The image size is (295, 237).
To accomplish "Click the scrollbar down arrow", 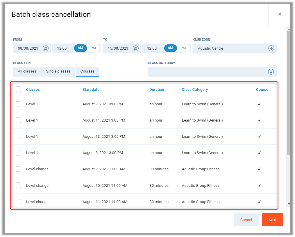I will click(288, 204).
